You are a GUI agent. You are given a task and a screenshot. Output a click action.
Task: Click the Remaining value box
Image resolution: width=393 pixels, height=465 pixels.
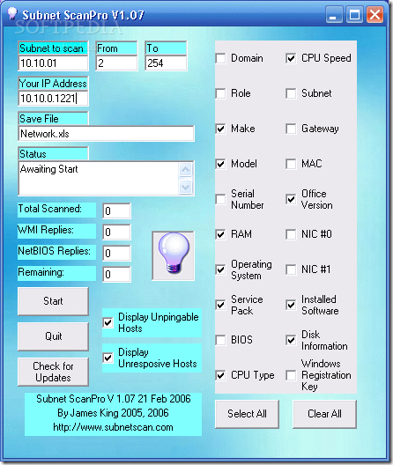[116, 274]
